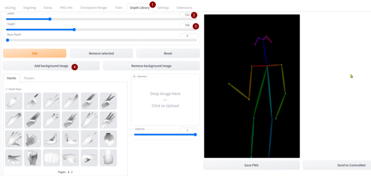The height and width of the screenshot is (176, 371).
Task: Open the Train tab
Action: pos(119,8)
